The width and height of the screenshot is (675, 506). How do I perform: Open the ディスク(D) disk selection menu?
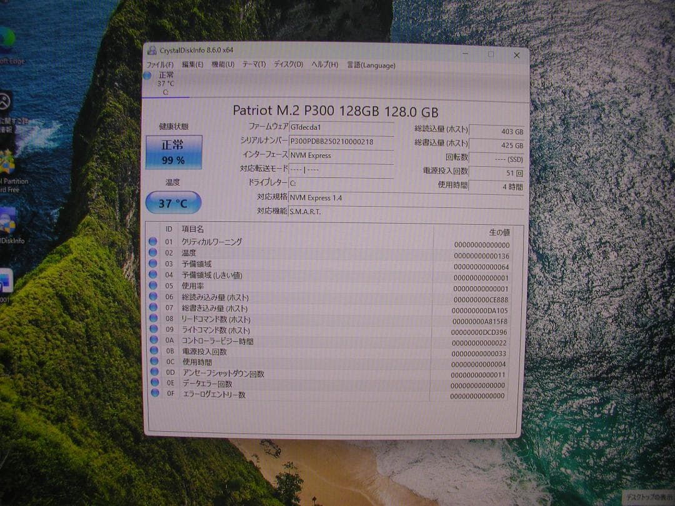point(285,64)
